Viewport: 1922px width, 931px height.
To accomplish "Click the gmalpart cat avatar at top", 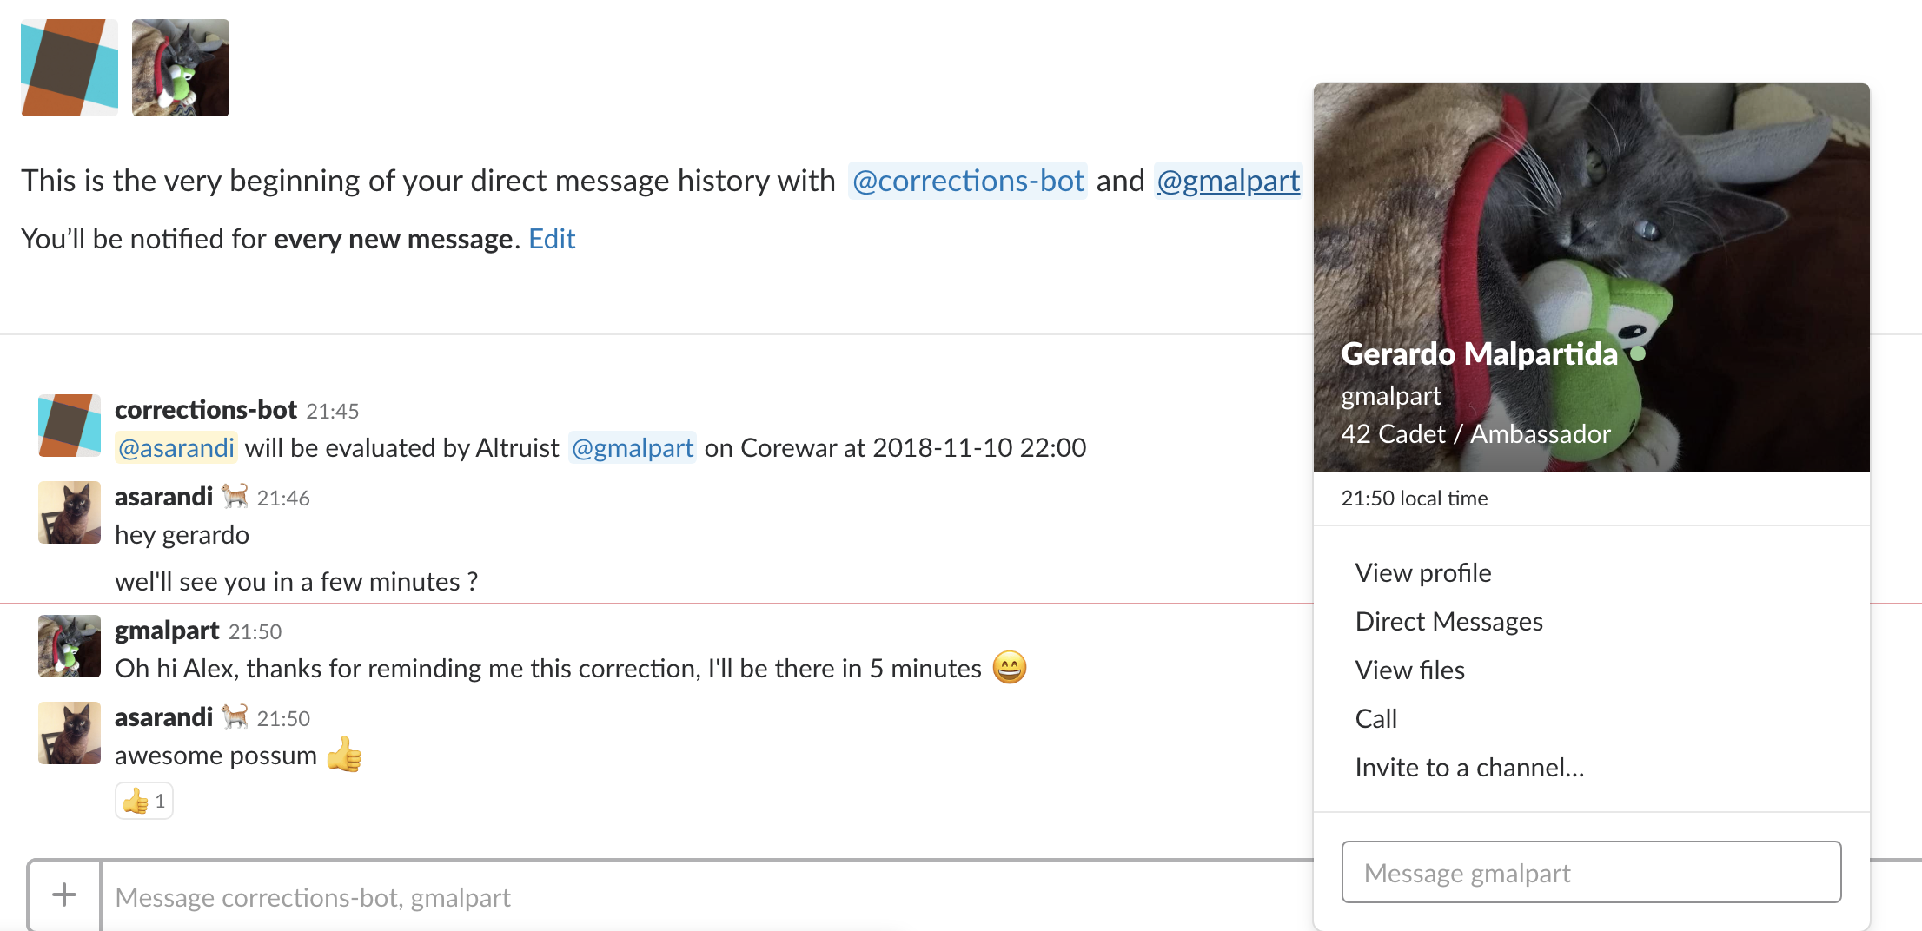I will [x=181, y=68].
